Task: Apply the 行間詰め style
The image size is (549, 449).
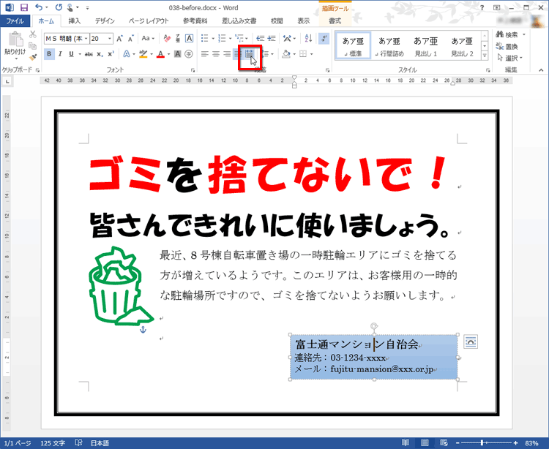Action: click(389, 46)
